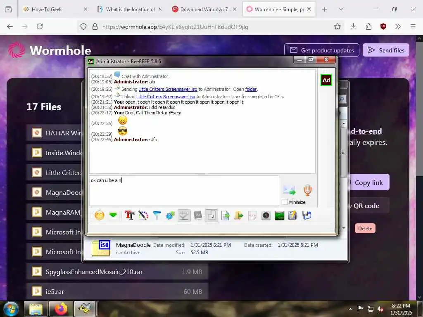Switch to the Download Windows 7 tab
This screenshot has width=423, height=317.
click(x=204, y=9)
